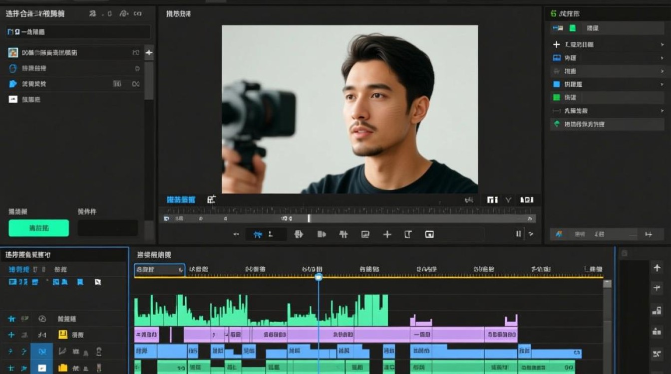
Task: Click the pause button below the preview
Action: click(518, 234)
